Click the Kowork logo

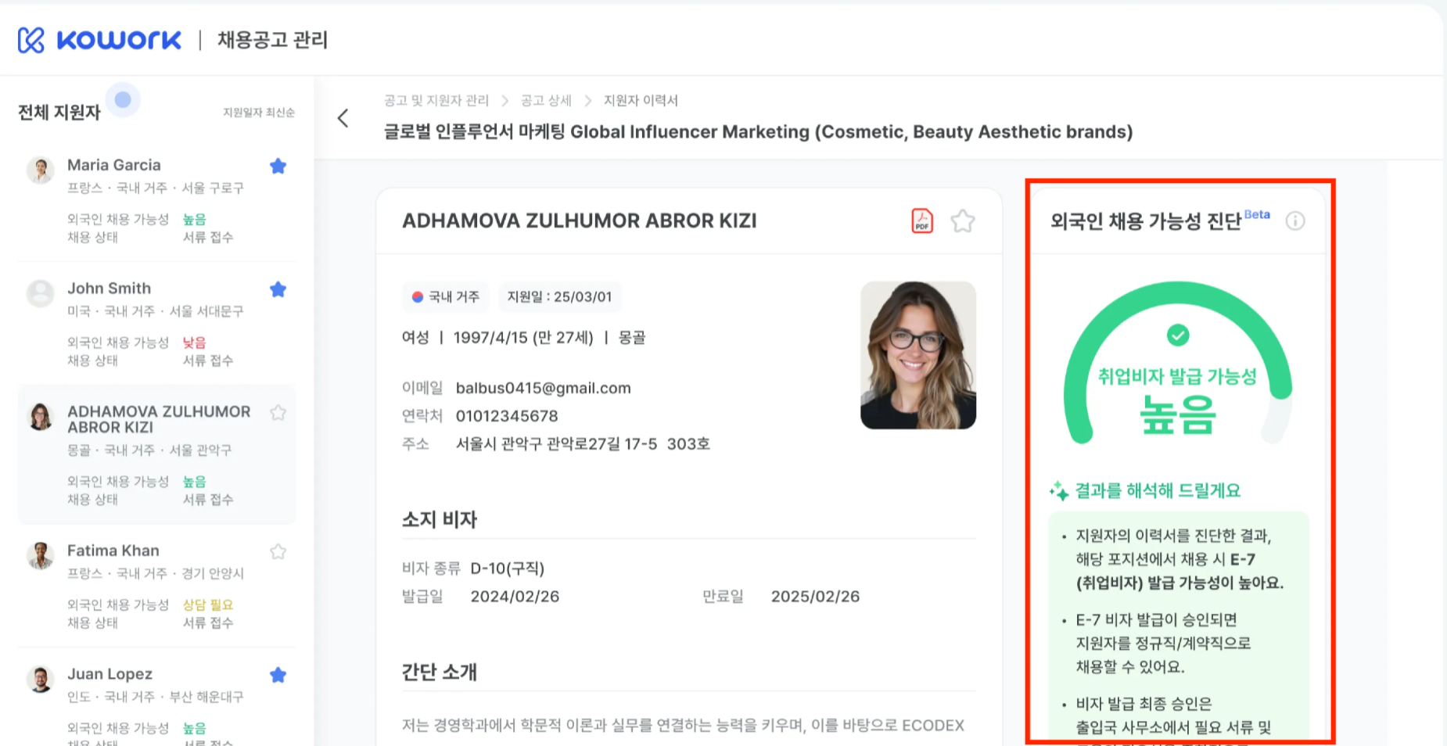[99, 40]
